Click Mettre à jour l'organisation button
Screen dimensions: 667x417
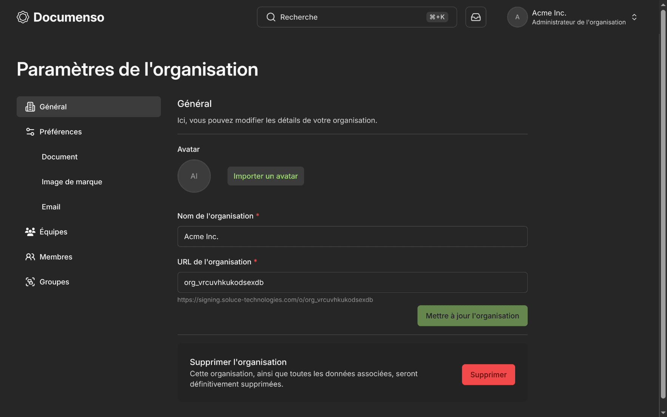472,316
